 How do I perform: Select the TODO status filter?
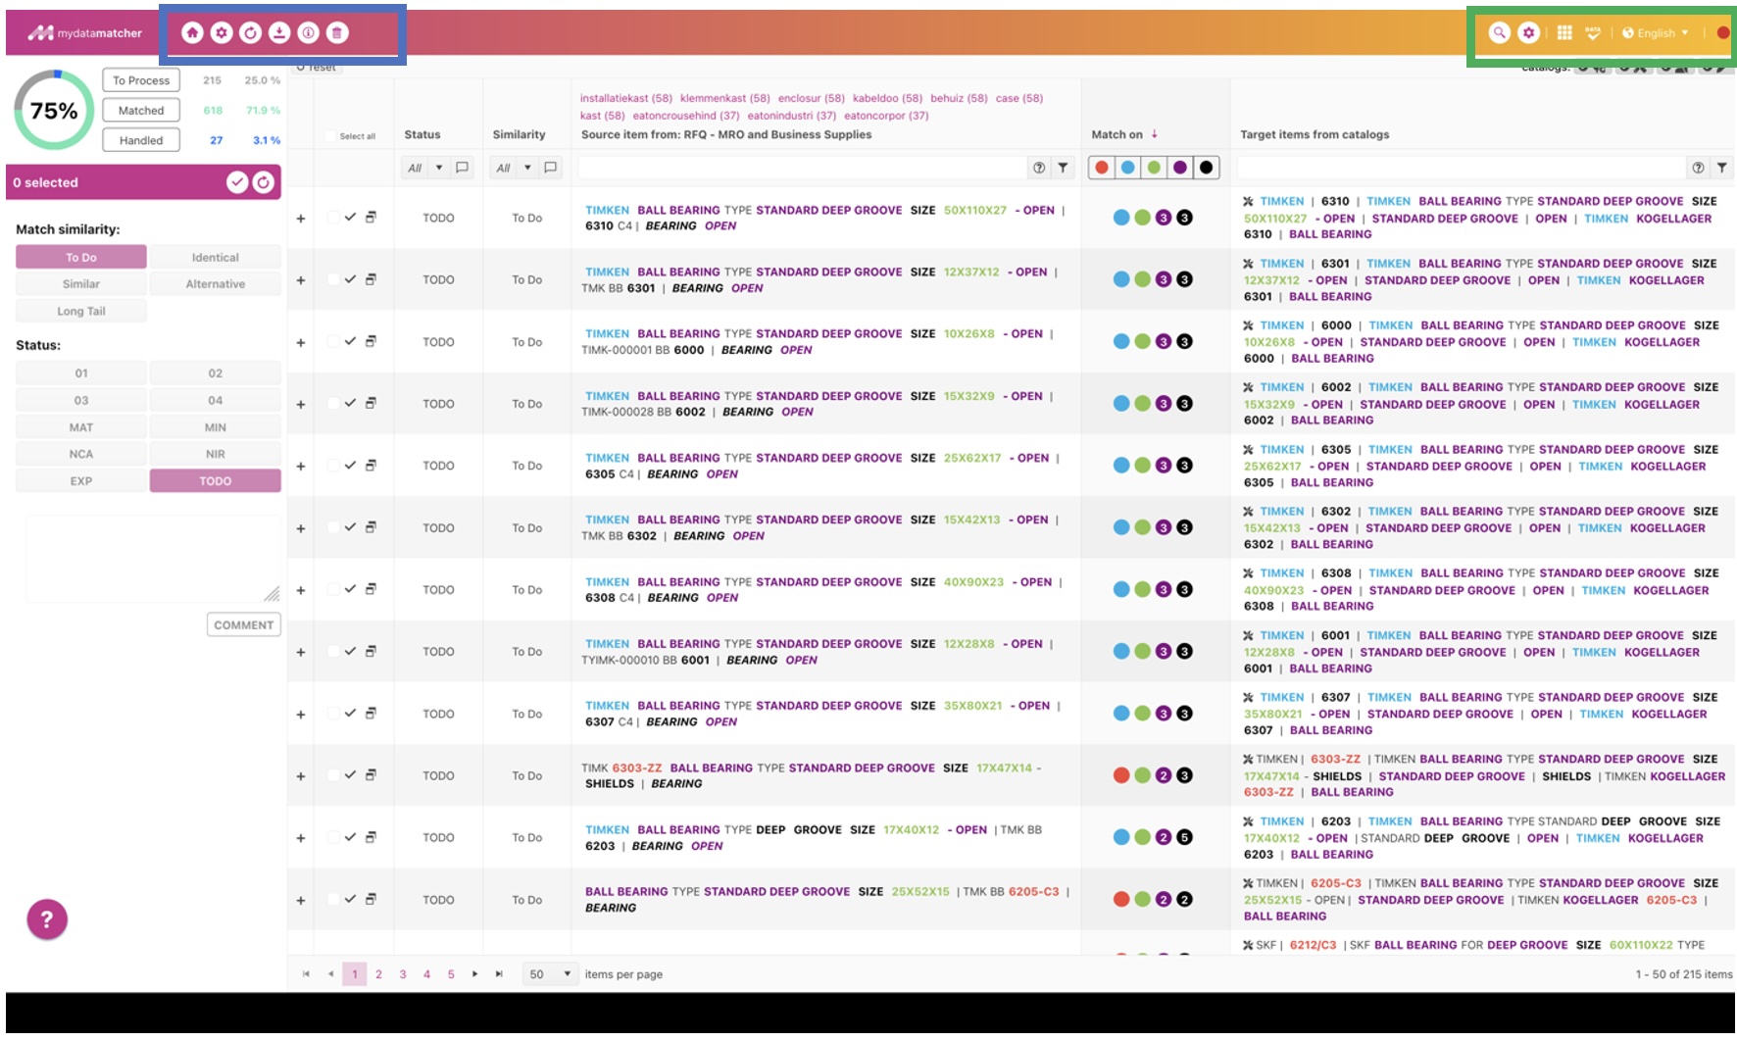[216, 481]
